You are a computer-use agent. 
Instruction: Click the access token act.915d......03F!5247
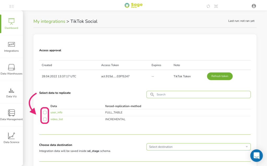coord(115,77)
